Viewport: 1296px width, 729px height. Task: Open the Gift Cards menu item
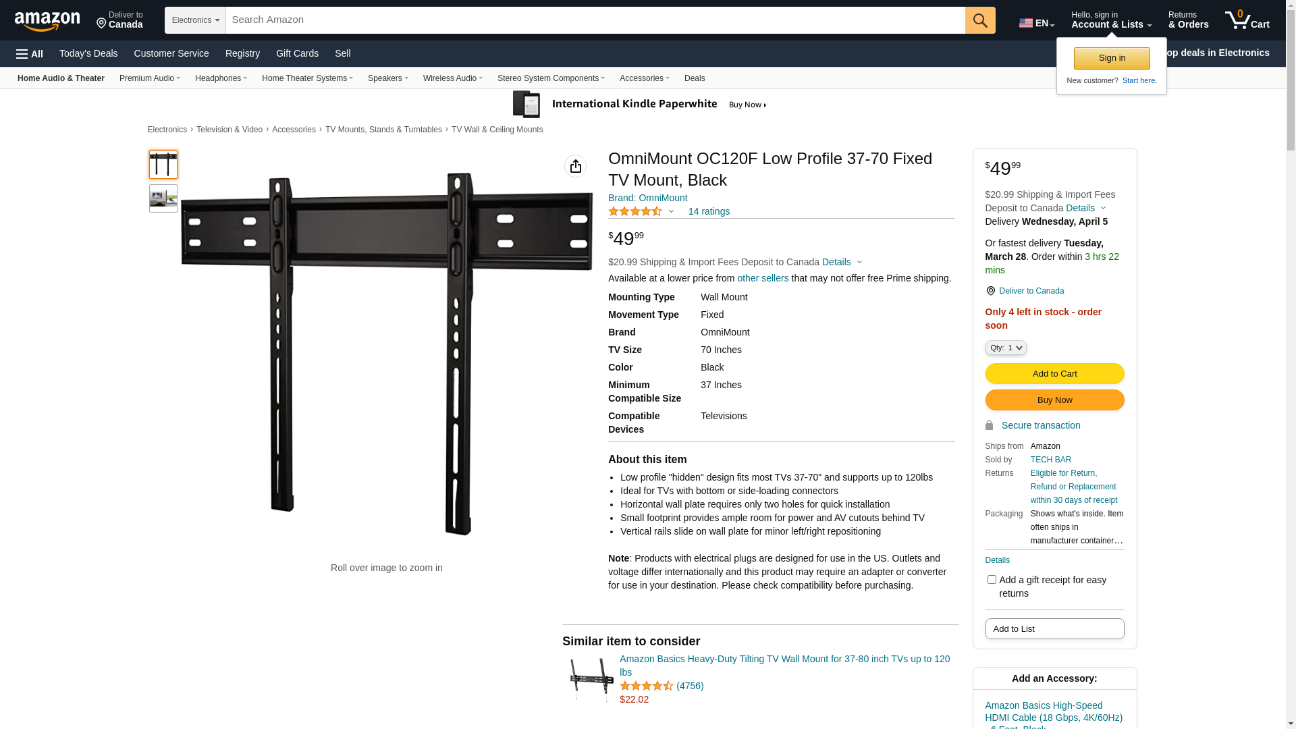tap(297, 53)
